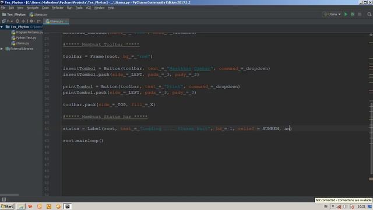This screenshot has height=210, width=373.
Task: Run the Utama configuration with green play
Action: point(346,14)
